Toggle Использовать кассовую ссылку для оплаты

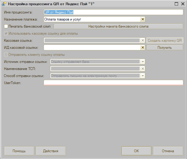click(6, 33)
